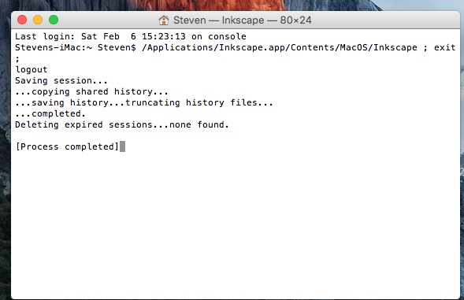The width and height of the screenshot is (464, 300).
Task: Click the "[Process completed]" message
Action: tap(67, 146)
